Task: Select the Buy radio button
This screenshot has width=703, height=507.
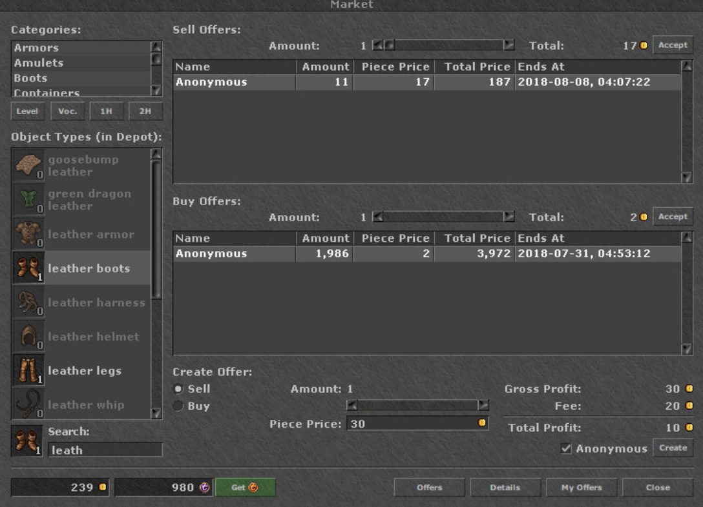Action: coord(178,406)
